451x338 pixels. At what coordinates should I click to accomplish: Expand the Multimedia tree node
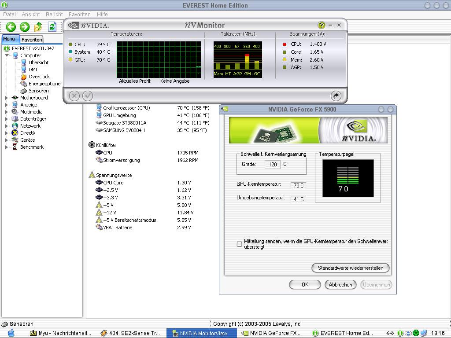click(x=7, y=112)
